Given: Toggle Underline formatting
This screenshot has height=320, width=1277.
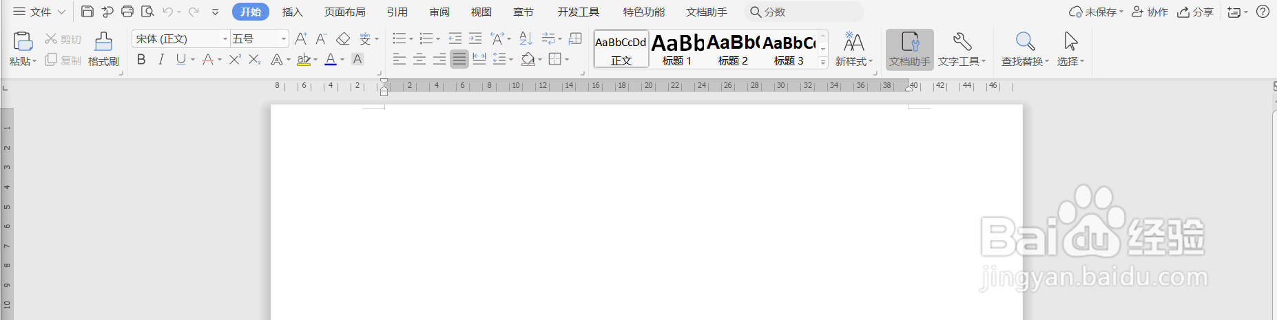Looking at the screenshot, I should pos(180,60).
